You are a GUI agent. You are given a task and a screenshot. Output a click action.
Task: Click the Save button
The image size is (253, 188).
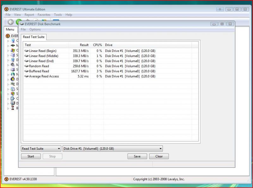[137, 156]
